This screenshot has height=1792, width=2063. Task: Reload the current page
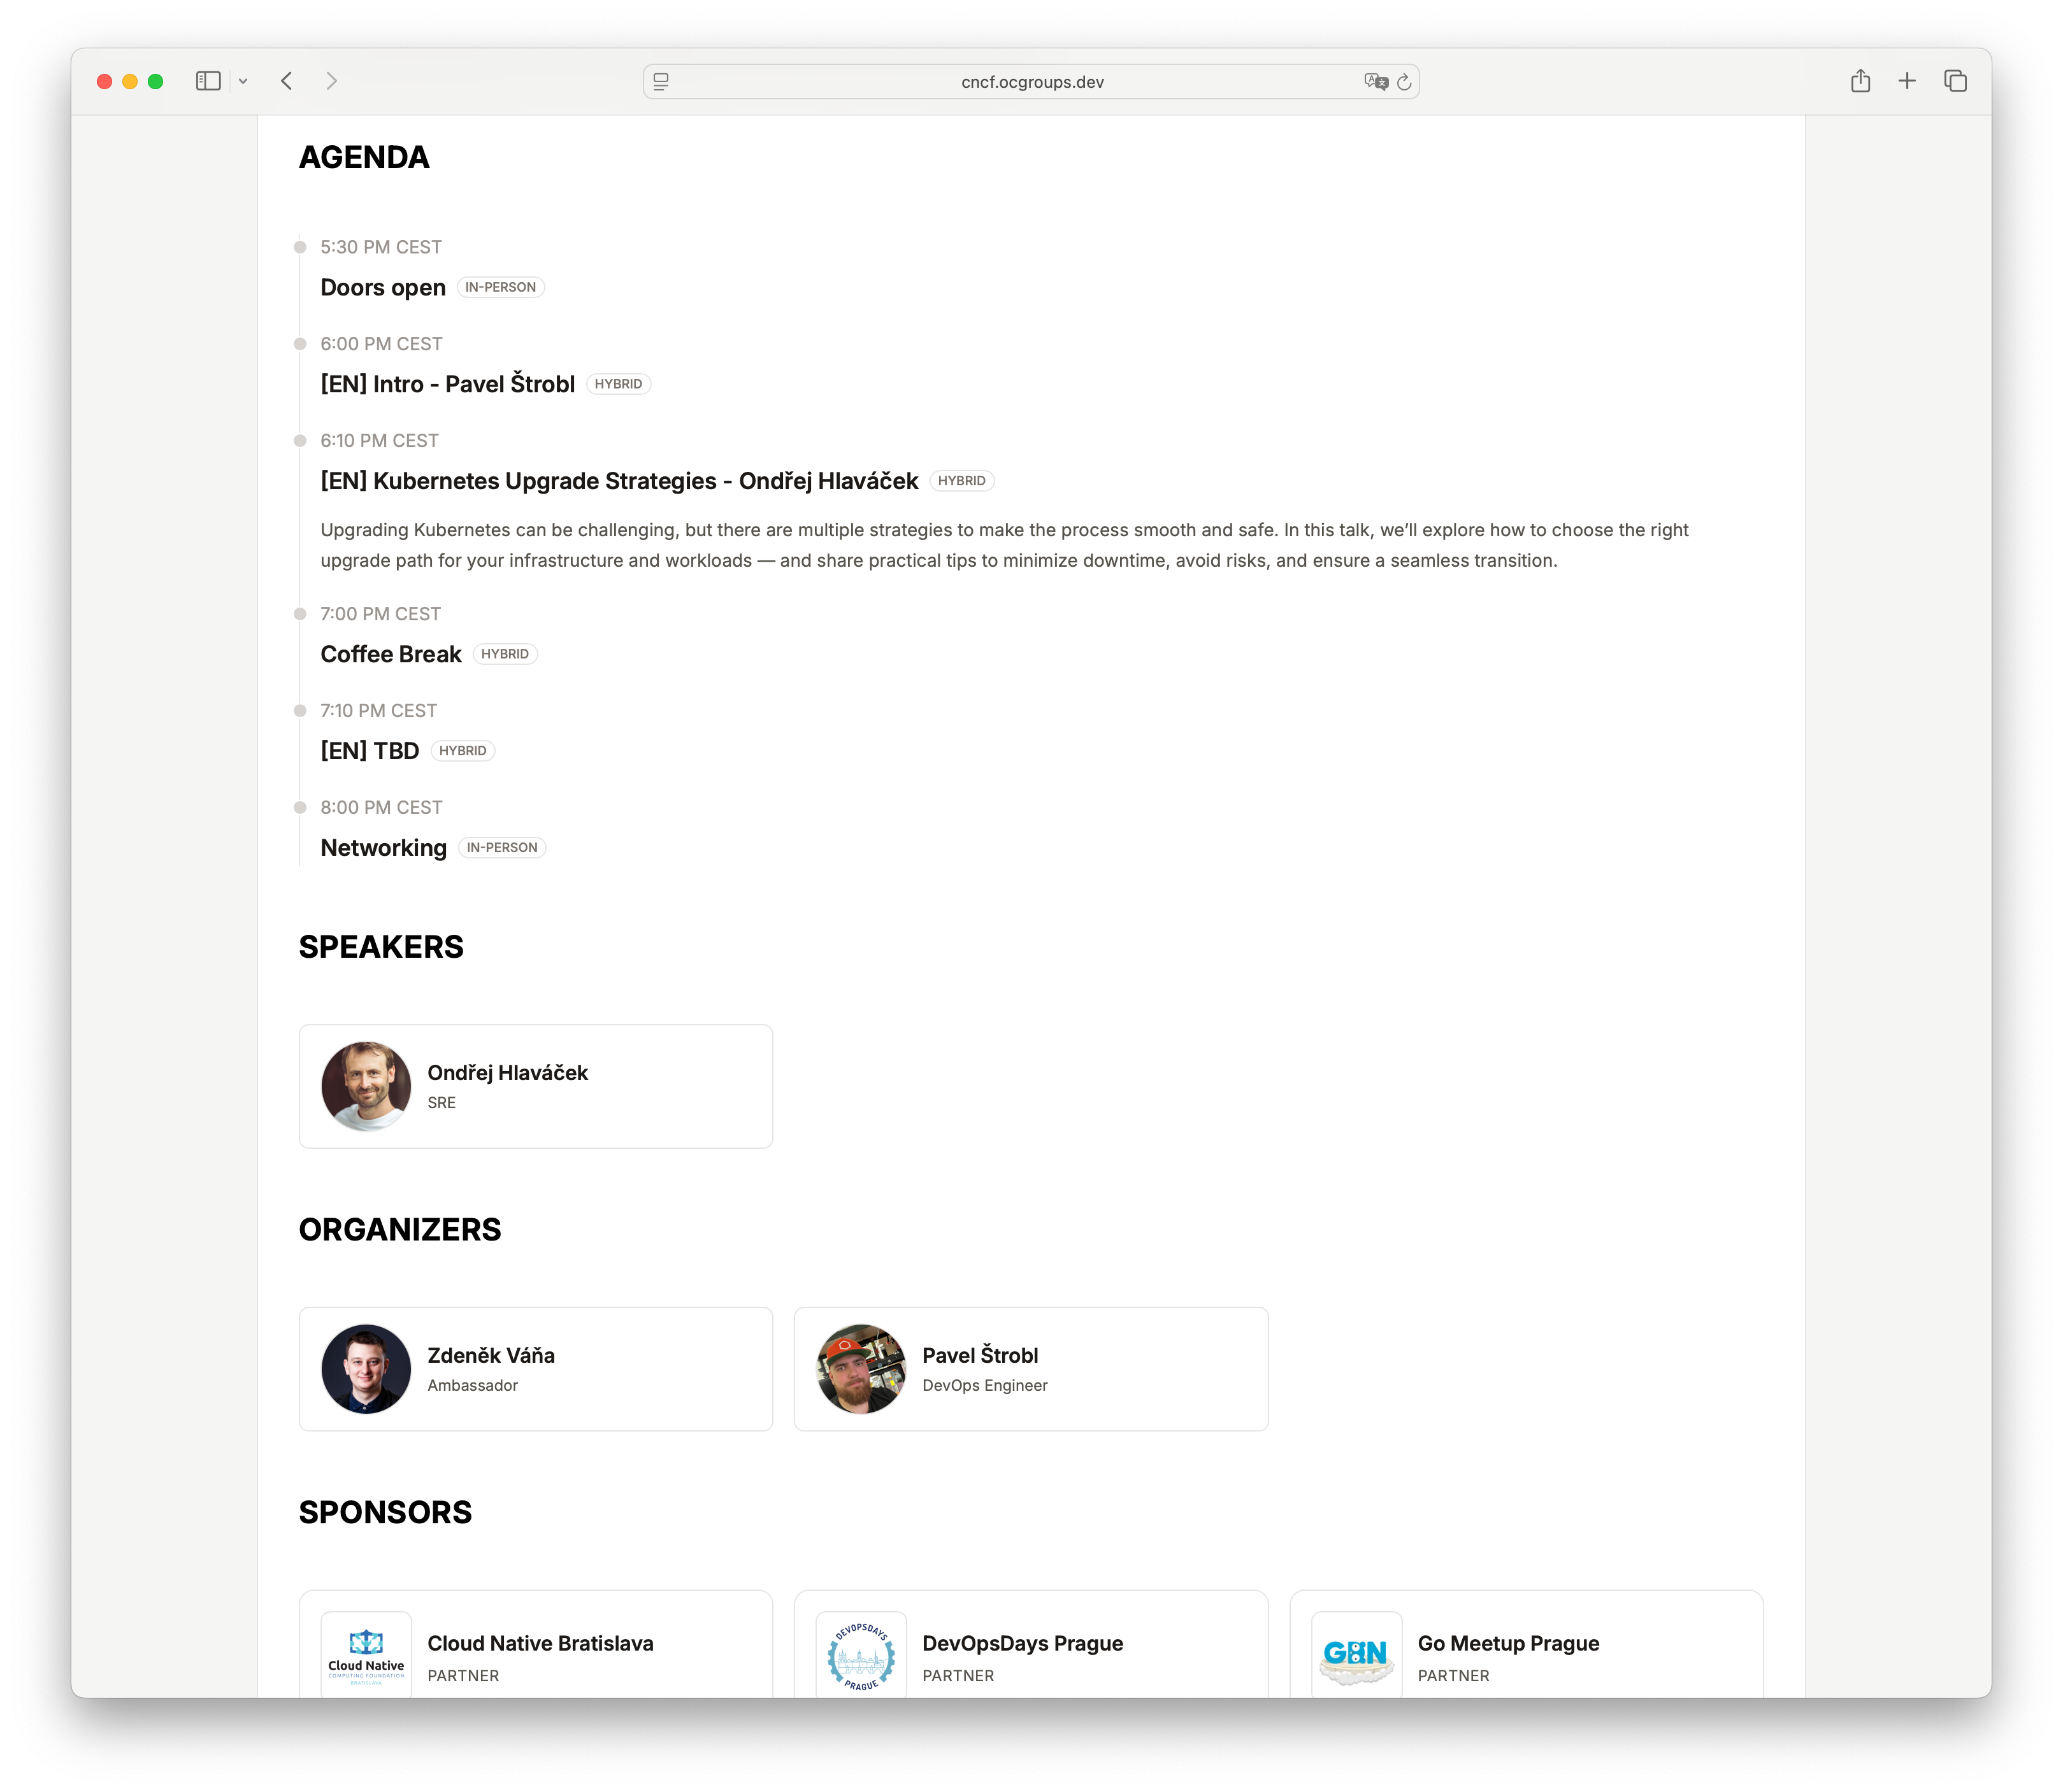point(1405,82)
